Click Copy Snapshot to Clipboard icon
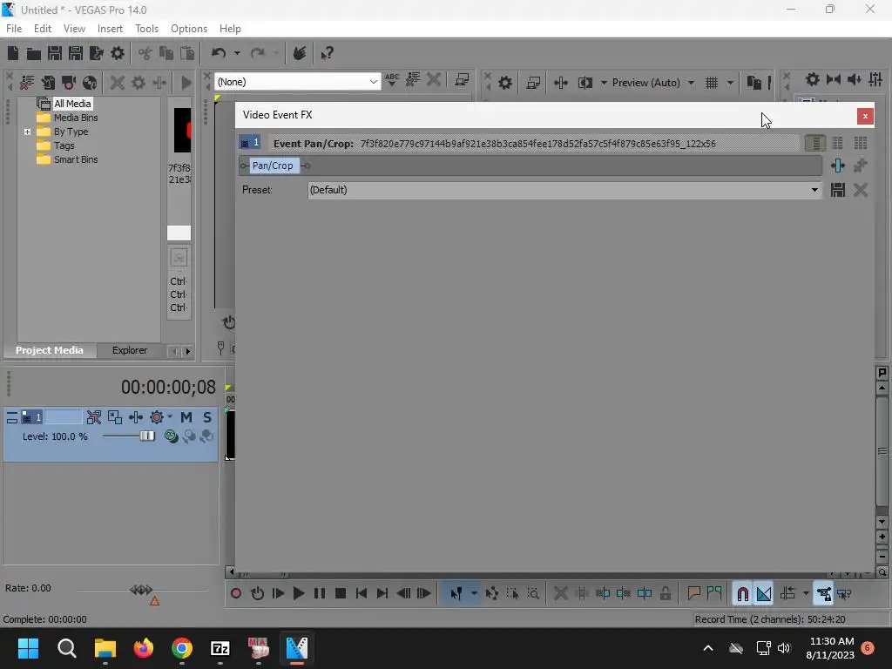The width and height of the screenshot is (892, 669). (x=753, y=83)
